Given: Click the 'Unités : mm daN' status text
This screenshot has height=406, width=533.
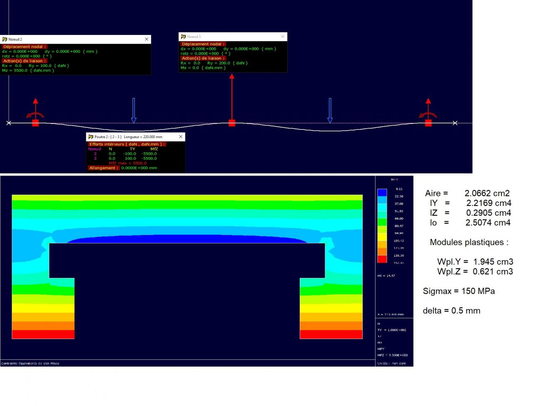Looking at the screenshot, I should click(x=391, y=364).
